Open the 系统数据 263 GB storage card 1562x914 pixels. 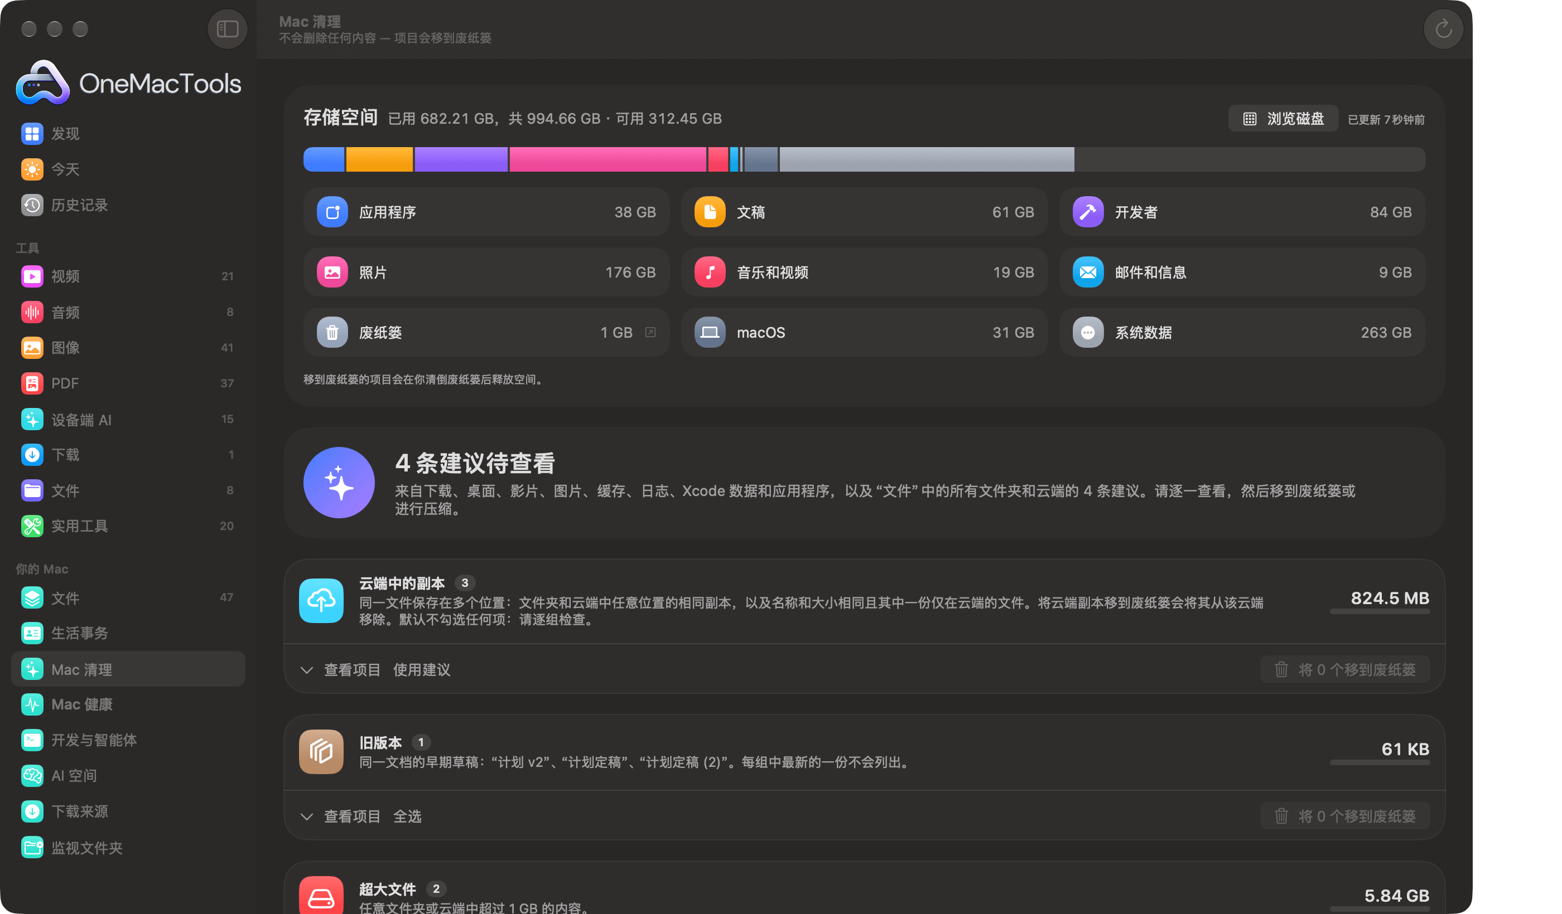click(1242, 333)
